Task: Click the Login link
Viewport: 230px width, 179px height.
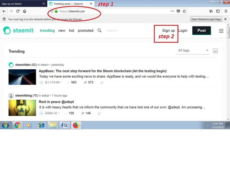Action: coord(183,31)
